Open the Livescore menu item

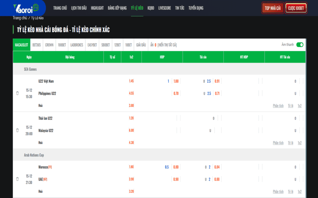coord(165,8)
